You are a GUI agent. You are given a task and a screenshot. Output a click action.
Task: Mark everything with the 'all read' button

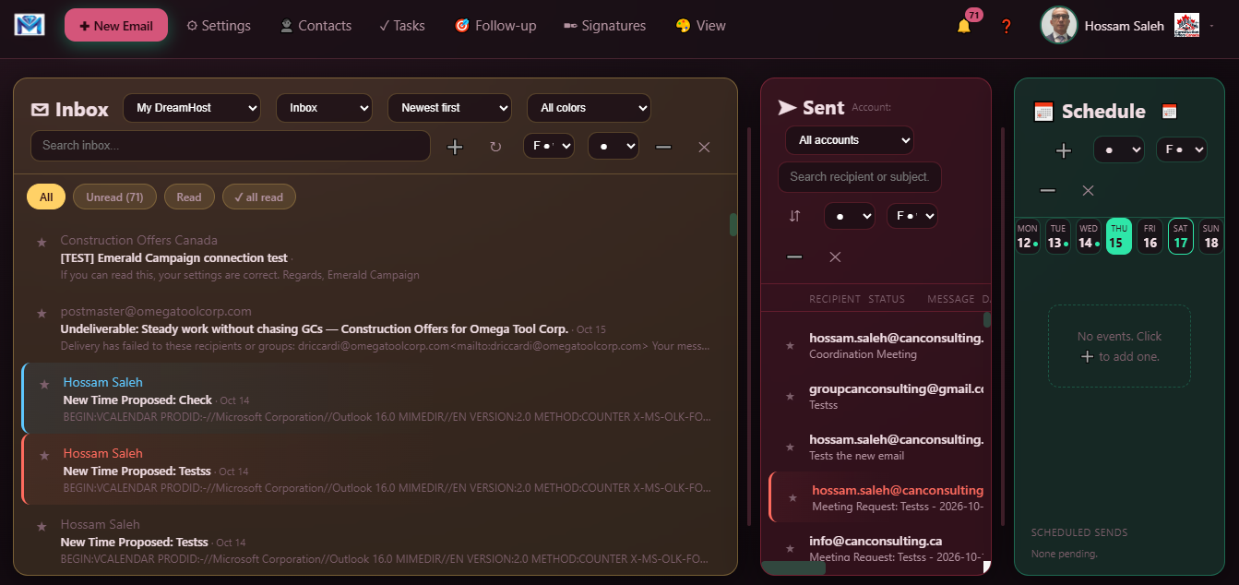pos(259,197)
